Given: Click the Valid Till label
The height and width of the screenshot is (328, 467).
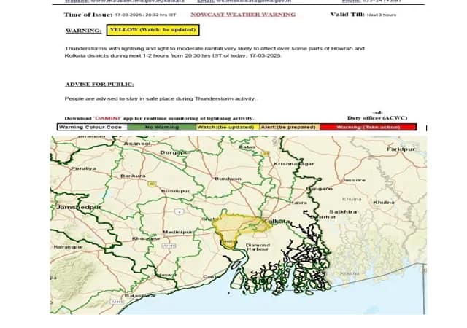Looking at the screenshot, I should (347, 15).
